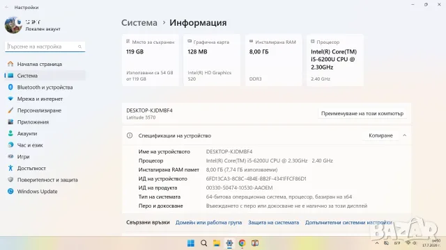Screen dimensions: 446x250
Task: Click the info icon beside Спецификации
Action: click(x=130, y=135)
